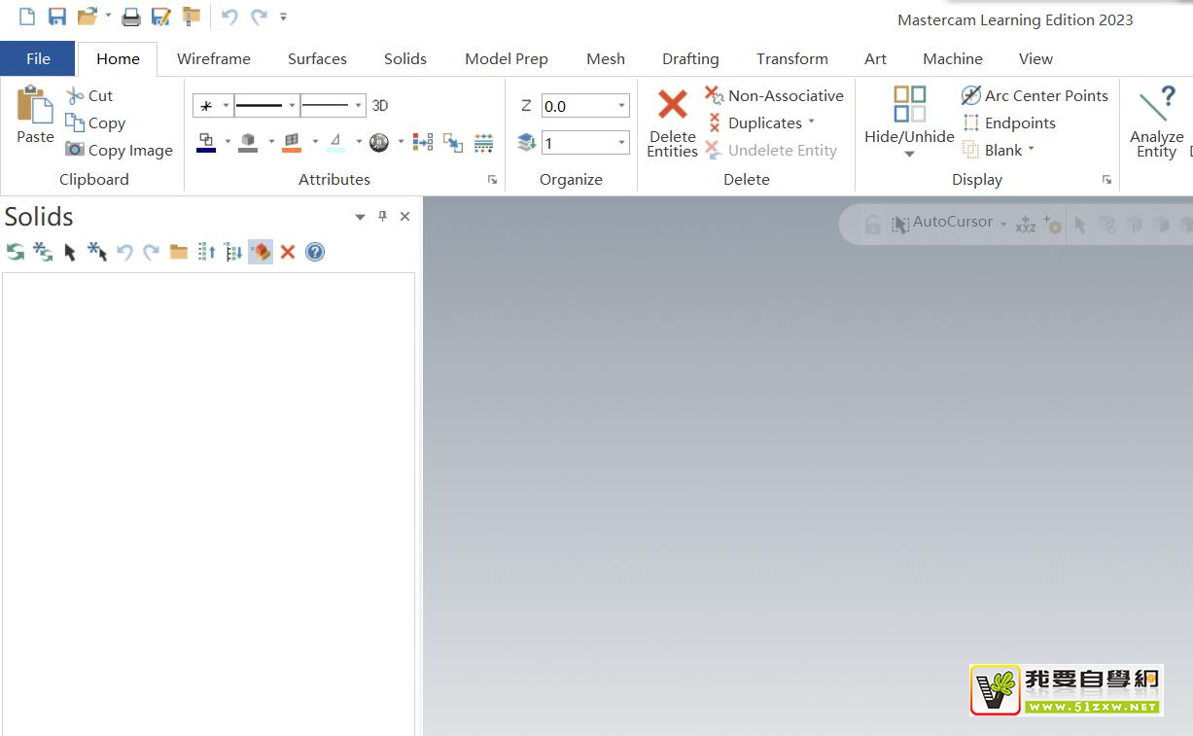
Task: Open the File menu
Action: click(x=38, y=58)
